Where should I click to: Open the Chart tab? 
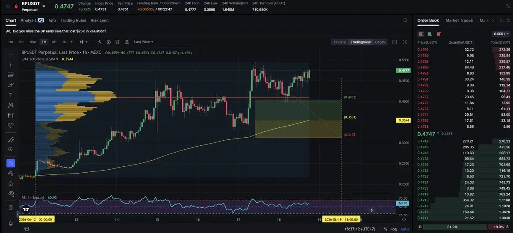coord(11,20)
